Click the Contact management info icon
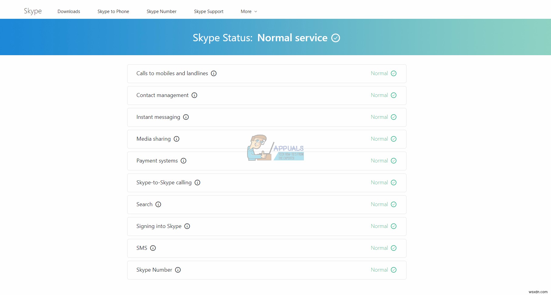 coord(194,95)
